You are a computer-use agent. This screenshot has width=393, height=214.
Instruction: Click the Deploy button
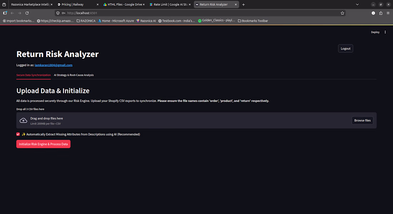(375, 32)
